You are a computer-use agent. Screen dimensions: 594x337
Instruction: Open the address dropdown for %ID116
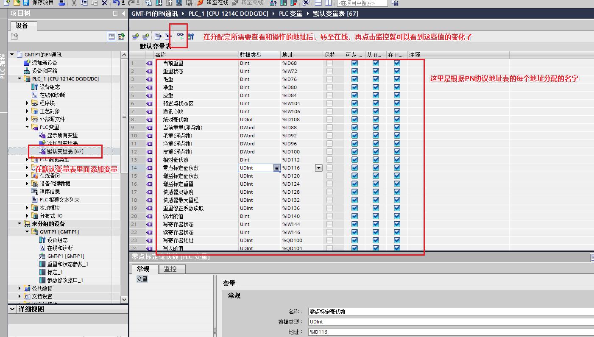[318, 168]
